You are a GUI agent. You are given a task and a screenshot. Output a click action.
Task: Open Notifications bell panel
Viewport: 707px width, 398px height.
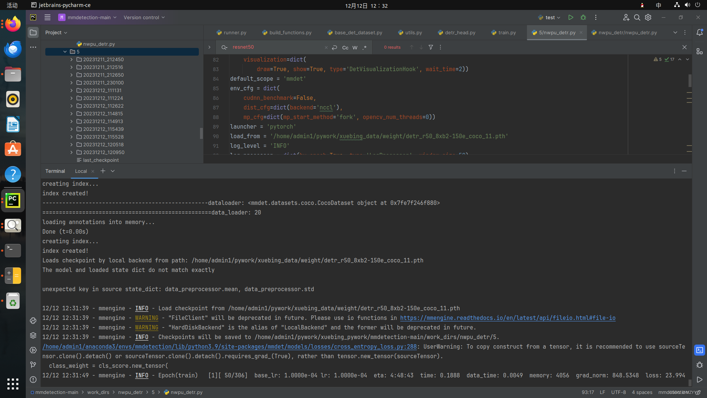click(700, 32)
